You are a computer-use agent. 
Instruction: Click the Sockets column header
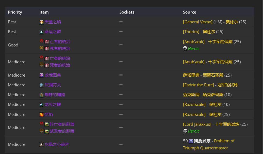tap(127, 12)
